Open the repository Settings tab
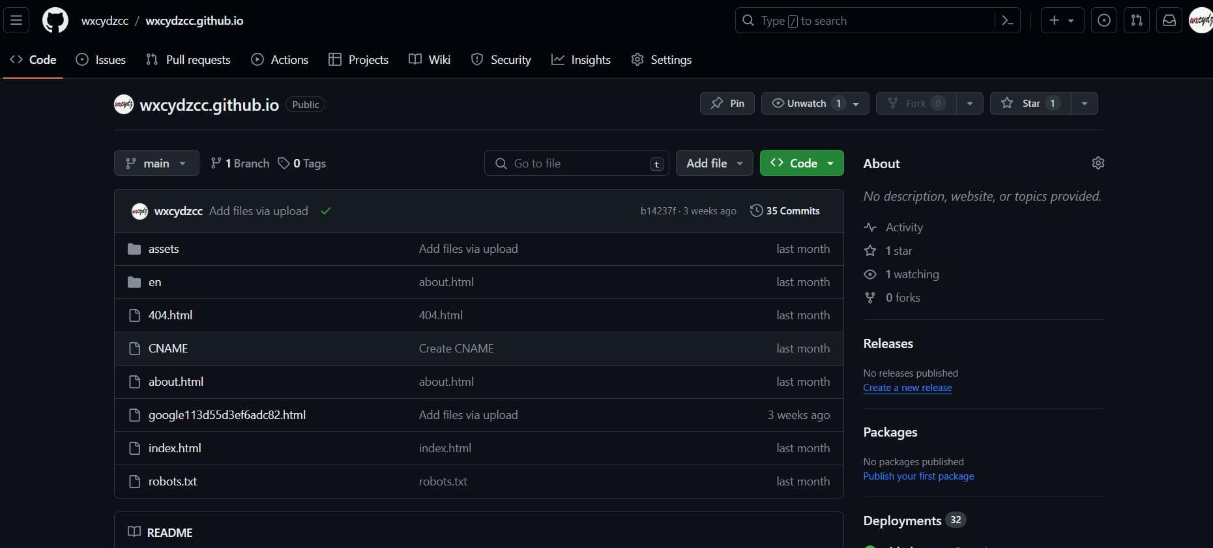1213x548 pixels. point(661,59)
